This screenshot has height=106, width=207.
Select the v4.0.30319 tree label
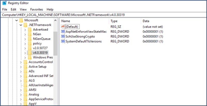40,53
